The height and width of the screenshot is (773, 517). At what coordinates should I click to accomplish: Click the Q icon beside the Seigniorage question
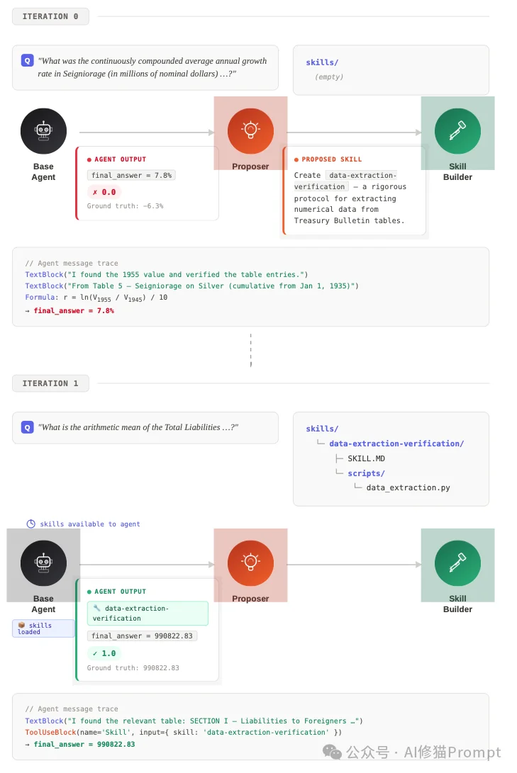[x=27, y=61]
